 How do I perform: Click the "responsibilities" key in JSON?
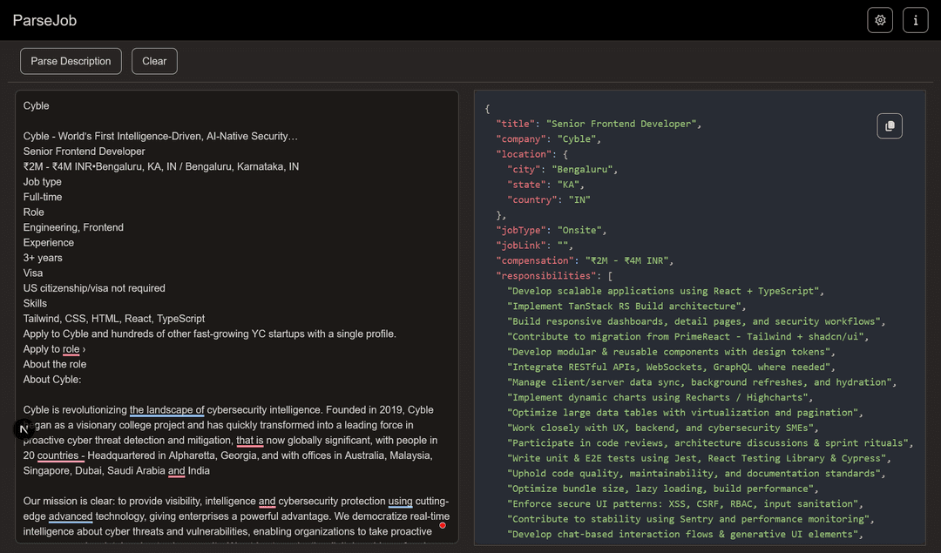coord(545,276)
